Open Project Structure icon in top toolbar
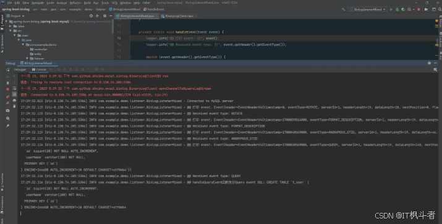Viewport: 442px width, 224px height. (x=426, y=9)
